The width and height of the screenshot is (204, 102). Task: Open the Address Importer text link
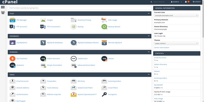coord(54,94)
